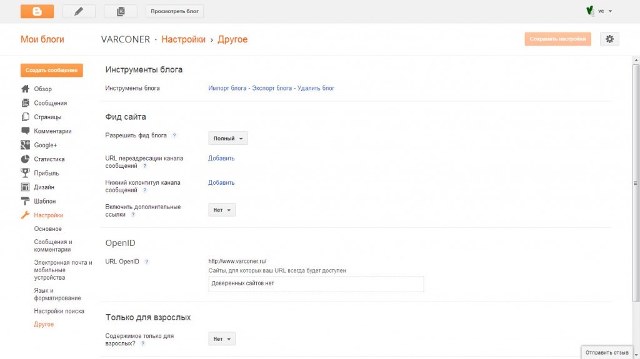
Task: Click help icon next to URL OpenID
Action: point(146,262)
